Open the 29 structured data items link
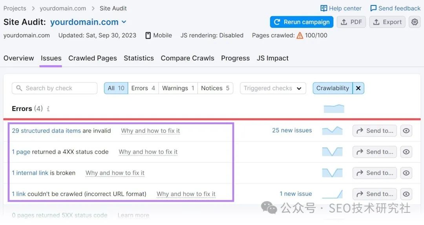Image resolution: width=424 pixels, height=225 pixels. point(46,131)
